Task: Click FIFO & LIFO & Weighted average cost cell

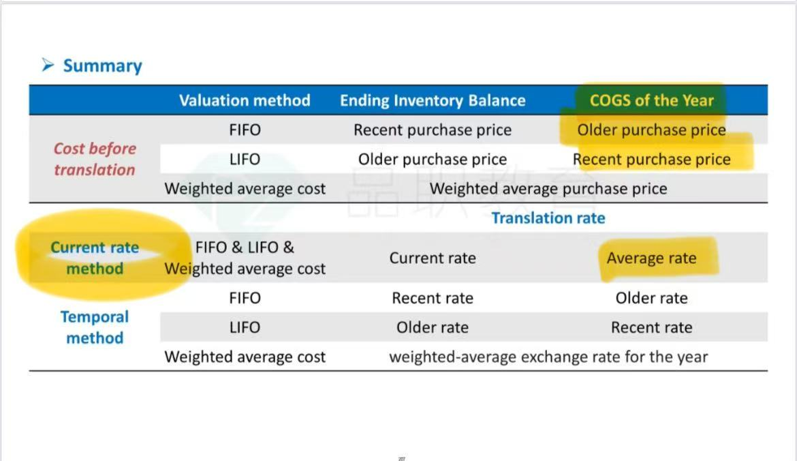Action: 245,258
